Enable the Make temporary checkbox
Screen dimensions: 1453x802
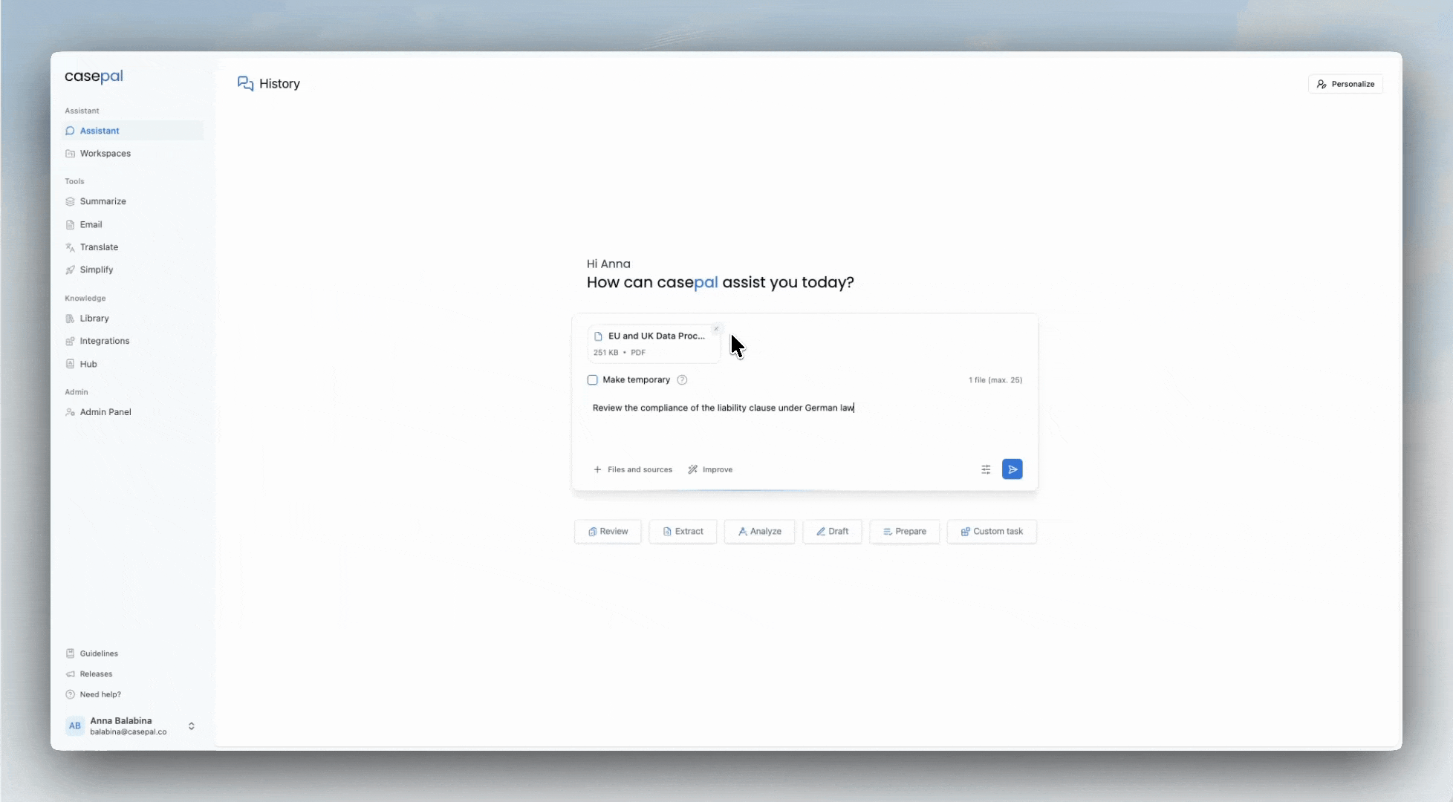click(x=593, y=380)
